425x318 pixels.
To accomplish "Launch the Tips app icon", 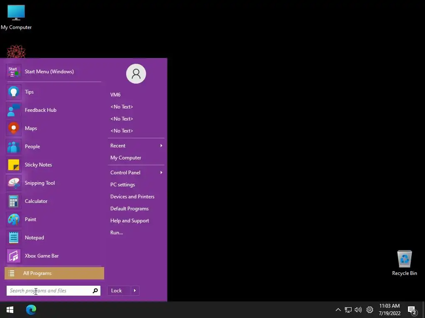I will [14, 92].
